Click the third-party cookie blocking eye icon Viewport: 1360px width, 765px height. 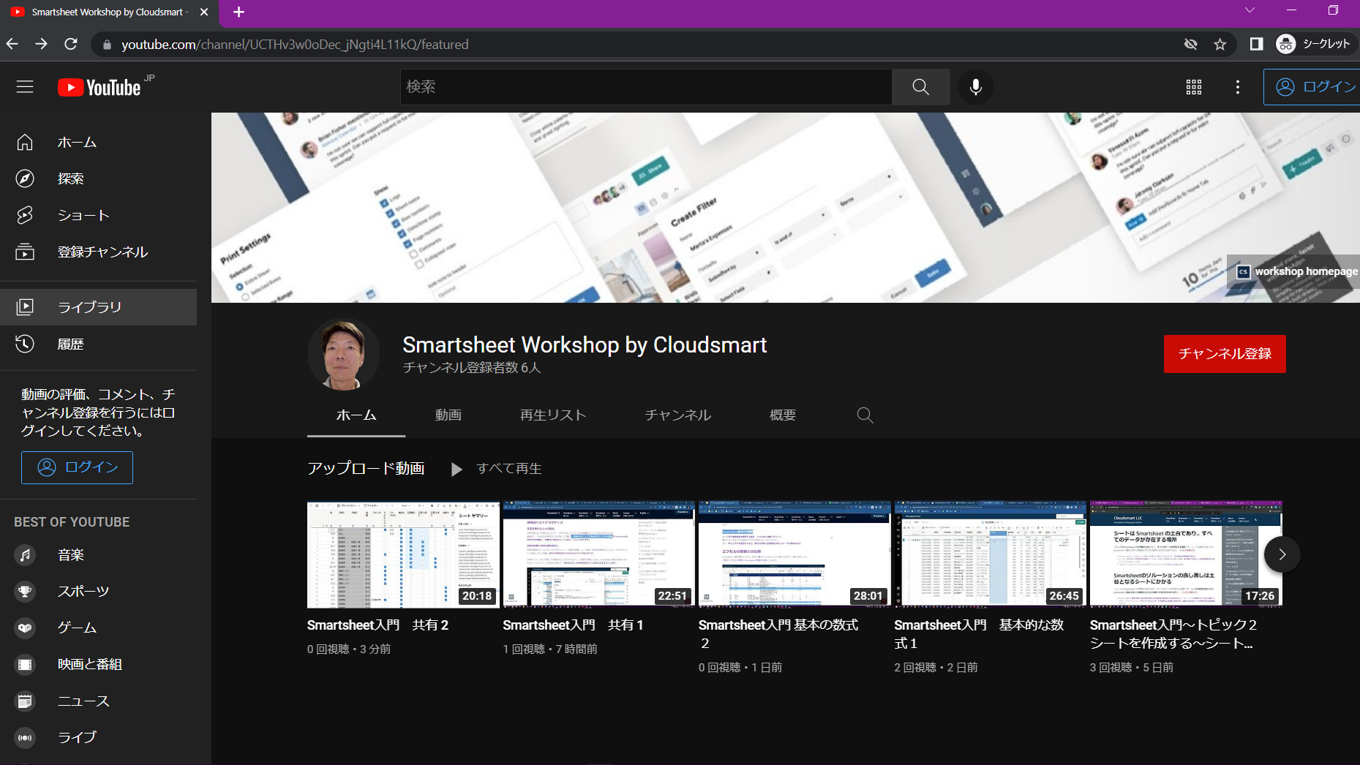[x=1190, y=44]
